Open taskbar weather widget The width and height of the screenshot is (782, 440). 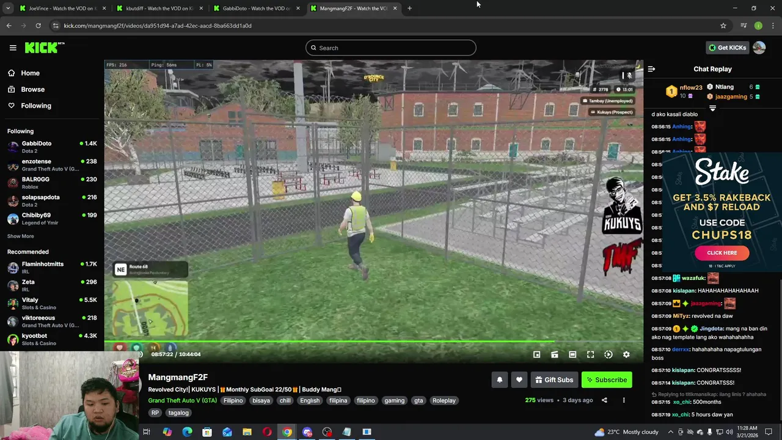[x=626, y=432]
